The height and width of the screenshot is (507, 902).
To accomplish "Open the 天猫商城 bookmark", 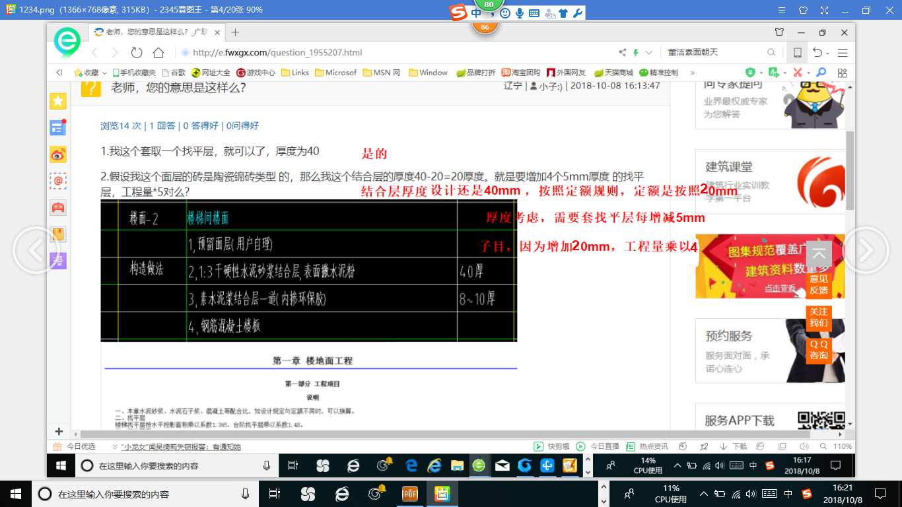I will (x=613, y=73).
